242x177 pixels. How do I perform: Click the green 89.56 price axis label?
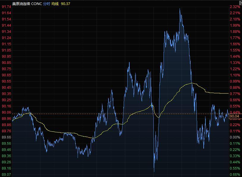click(6, 144)
